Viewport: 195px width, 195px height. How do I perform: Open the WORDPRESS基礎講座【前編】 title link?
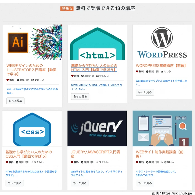coord(161,65)
